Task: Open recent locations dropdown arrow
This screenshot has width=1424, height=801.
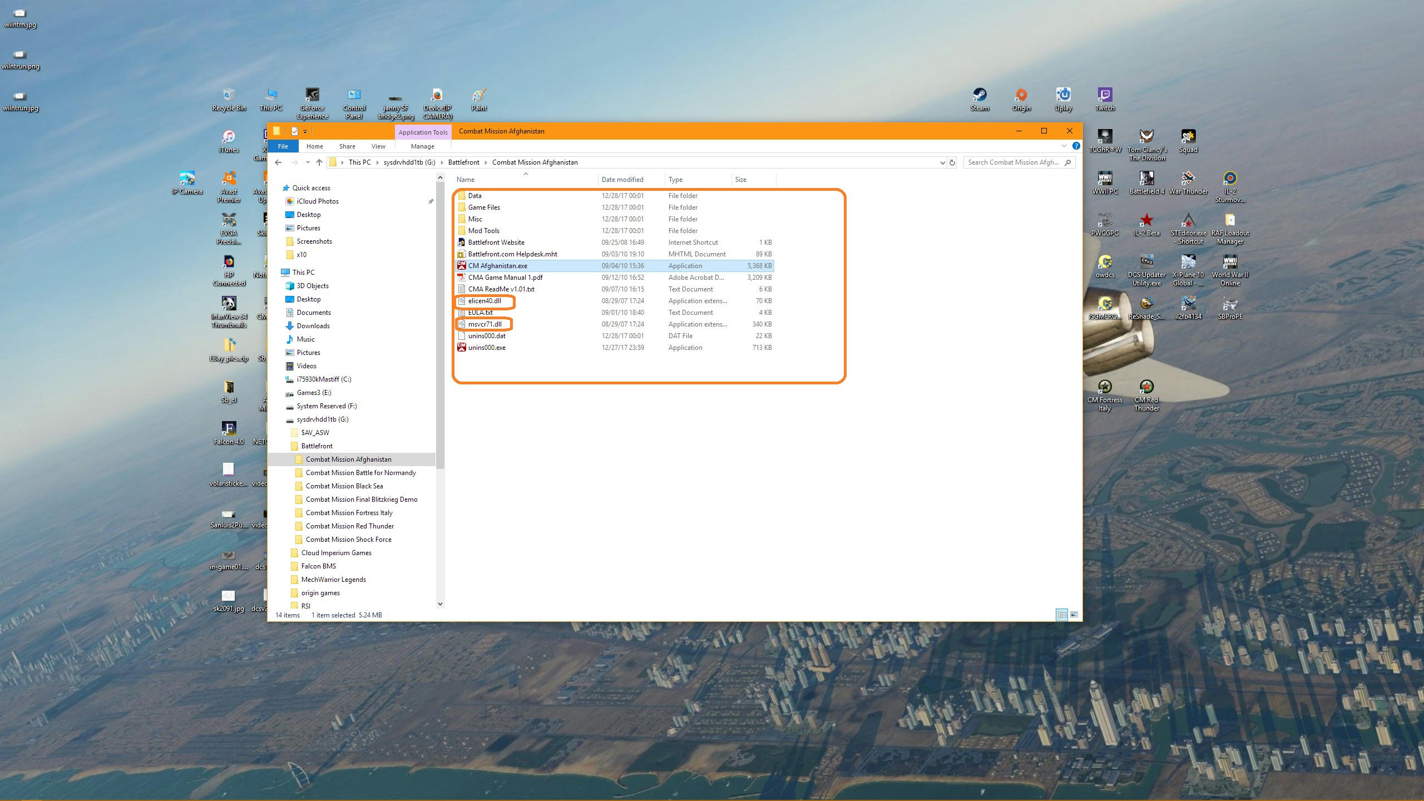Action: [x=307, y=162]
